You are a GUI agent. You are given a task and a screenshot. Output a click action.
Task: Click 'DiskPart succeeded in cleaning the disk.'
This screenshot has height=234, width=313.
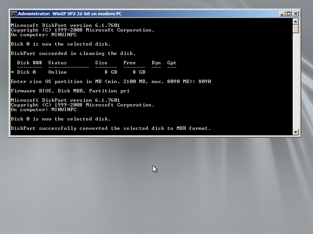[x=73, y=53]
